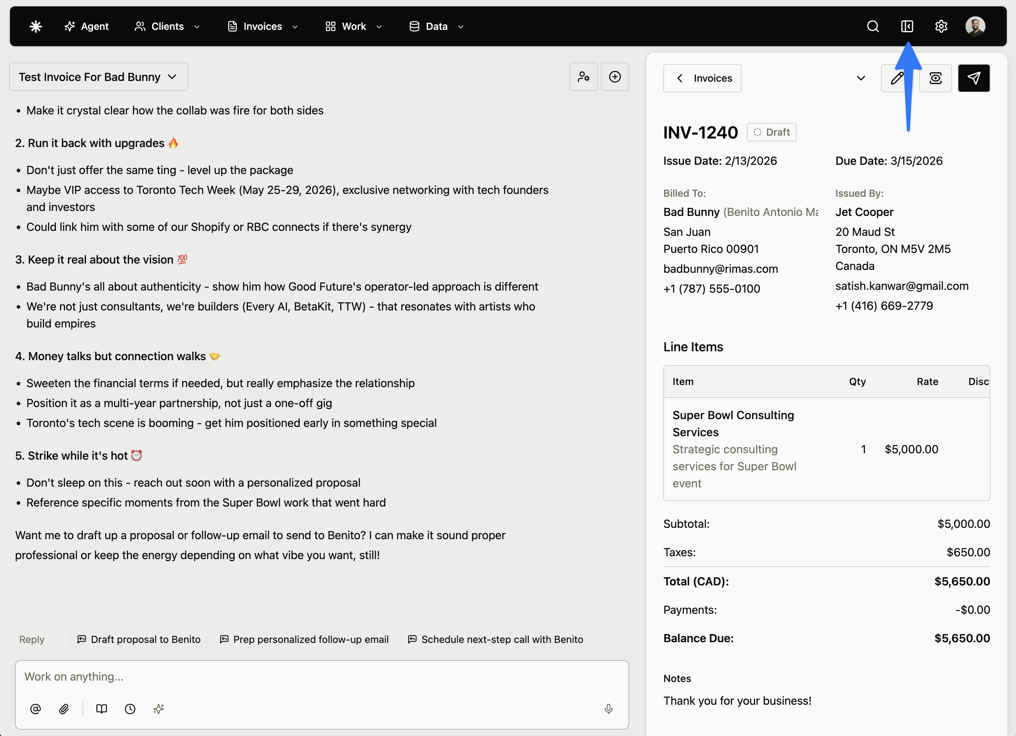Viewport: 1016px width, 736px height.
Task: Toggle invoice preview with the eye icon
Action: point(936,78)
